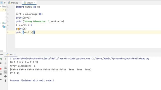
Task: Click the down stack trace arrow
Action: (6, 63)
